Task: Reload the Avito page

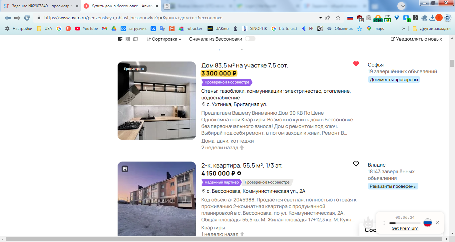Action: [x=27, y=18]
